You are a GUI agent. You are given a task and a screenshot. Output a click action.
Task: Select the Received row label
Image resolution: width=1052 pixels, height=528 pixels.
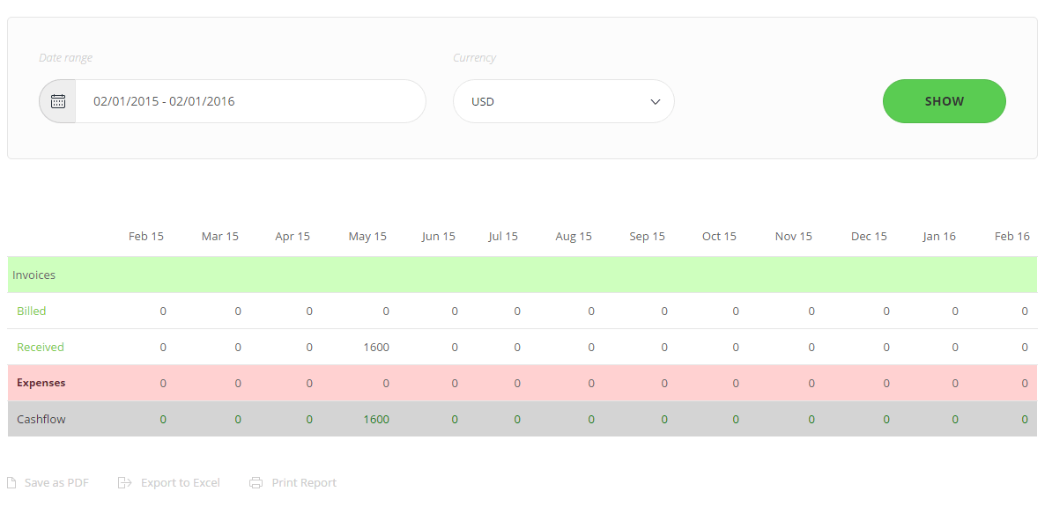(41, 347)
